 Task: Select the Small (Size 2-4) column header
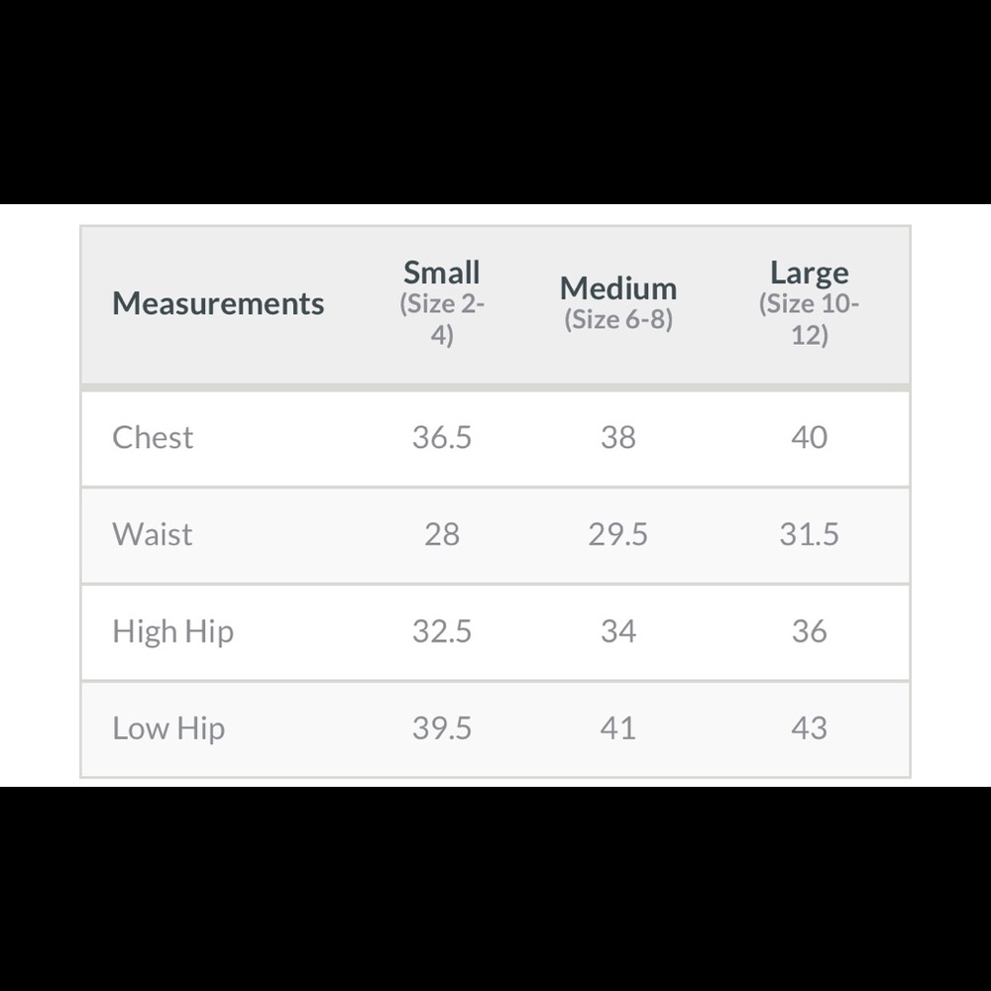442,302
